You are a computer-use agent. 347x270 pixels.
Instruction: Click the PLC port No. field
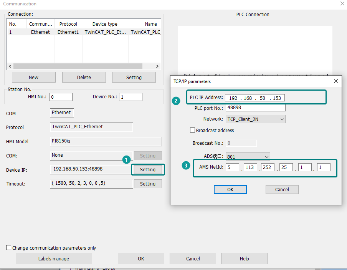coord(255,108)
